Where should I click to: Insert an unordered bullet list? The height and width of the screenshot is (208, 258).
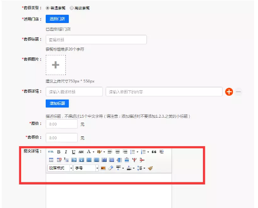(133, 152)
